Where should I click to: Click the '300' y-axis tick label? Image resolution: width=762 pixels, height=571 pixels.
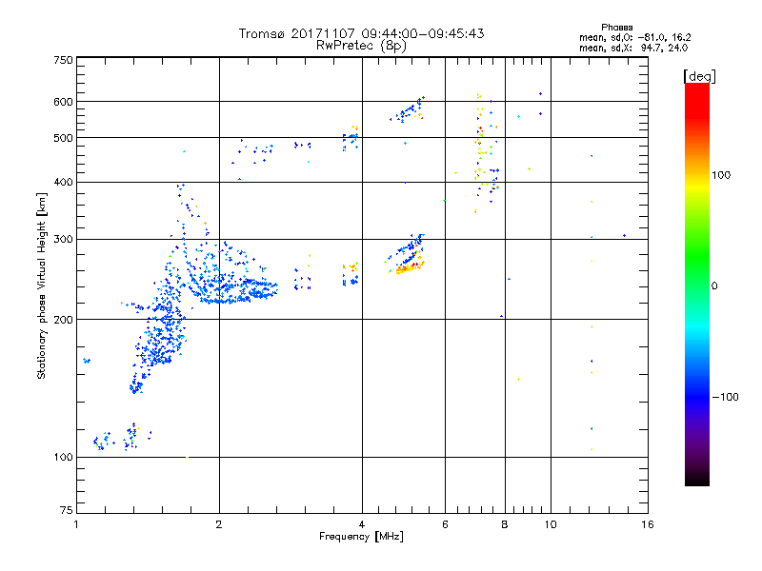(x=63, y=239)
